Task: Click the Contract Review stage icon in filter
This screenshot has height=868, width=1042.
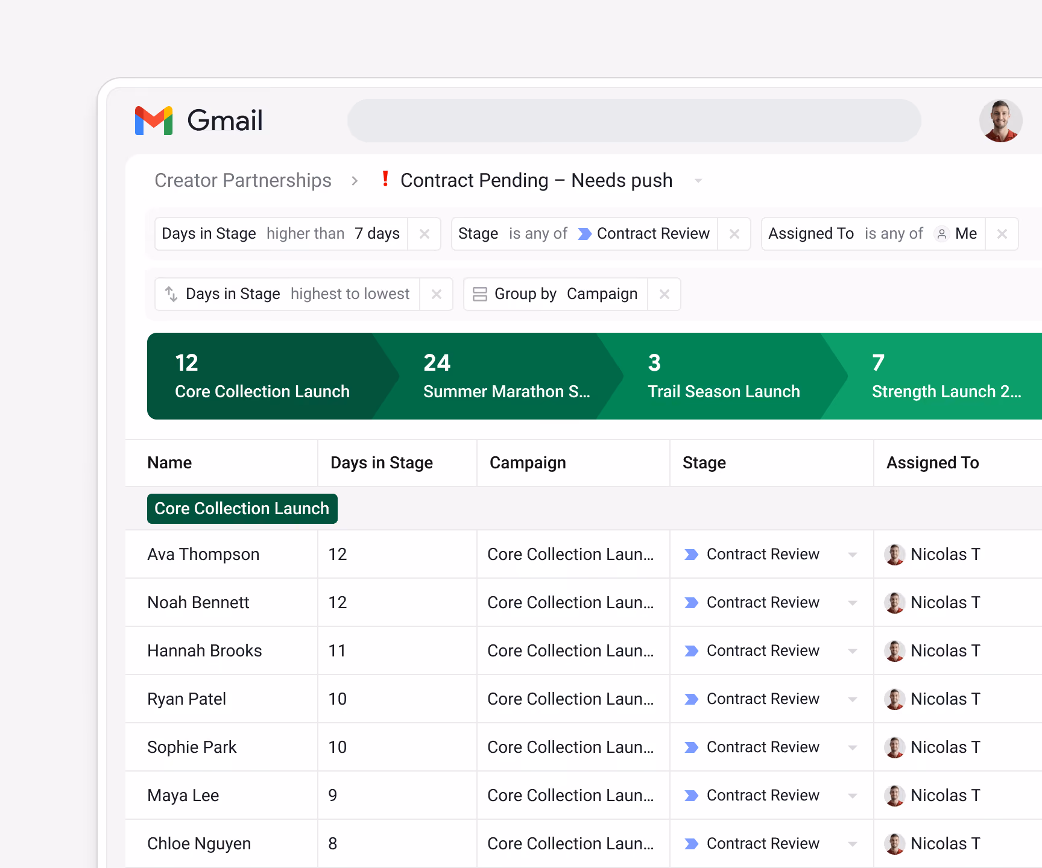Action: tap(585, 234)
